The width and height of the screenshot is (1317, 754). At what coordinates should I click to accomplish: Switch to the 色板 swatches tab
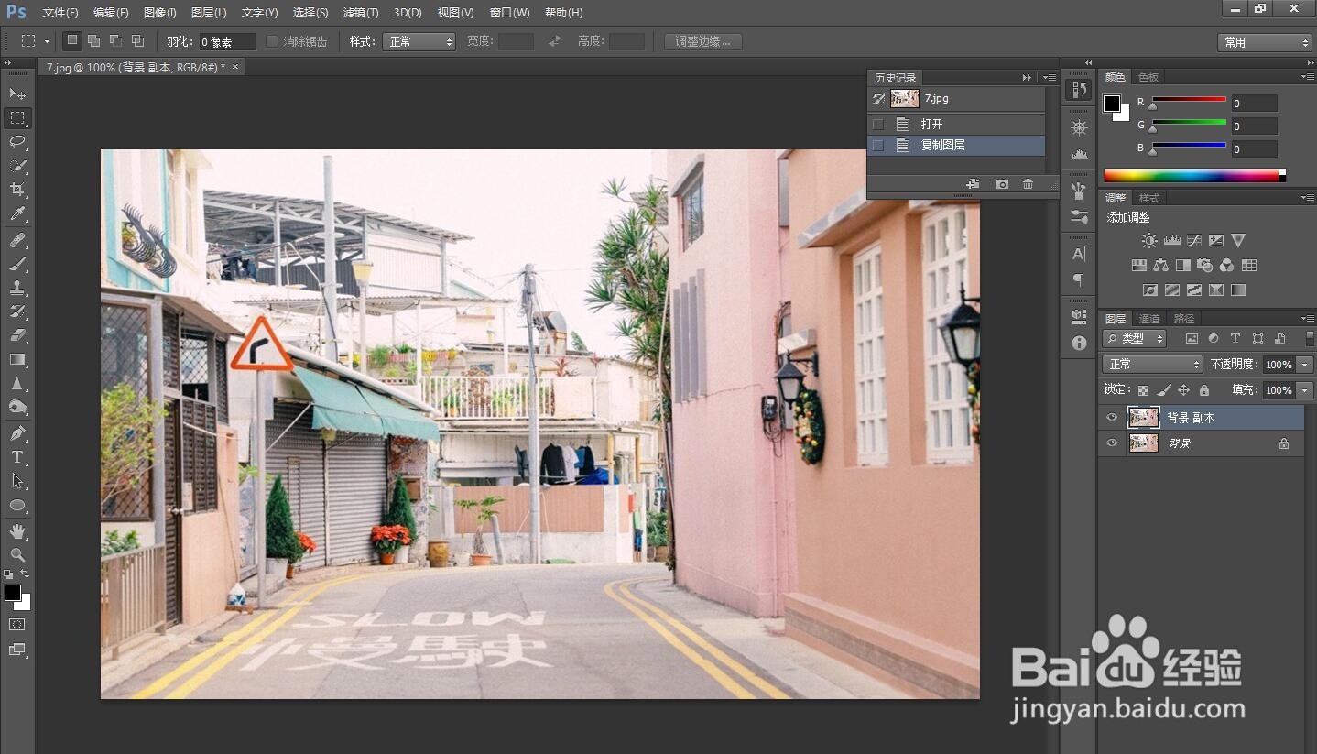click(1148, 77)
